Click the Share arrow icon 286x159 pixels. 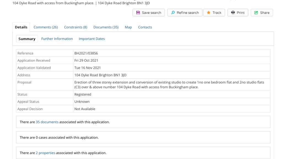click(x=256, y=13)
